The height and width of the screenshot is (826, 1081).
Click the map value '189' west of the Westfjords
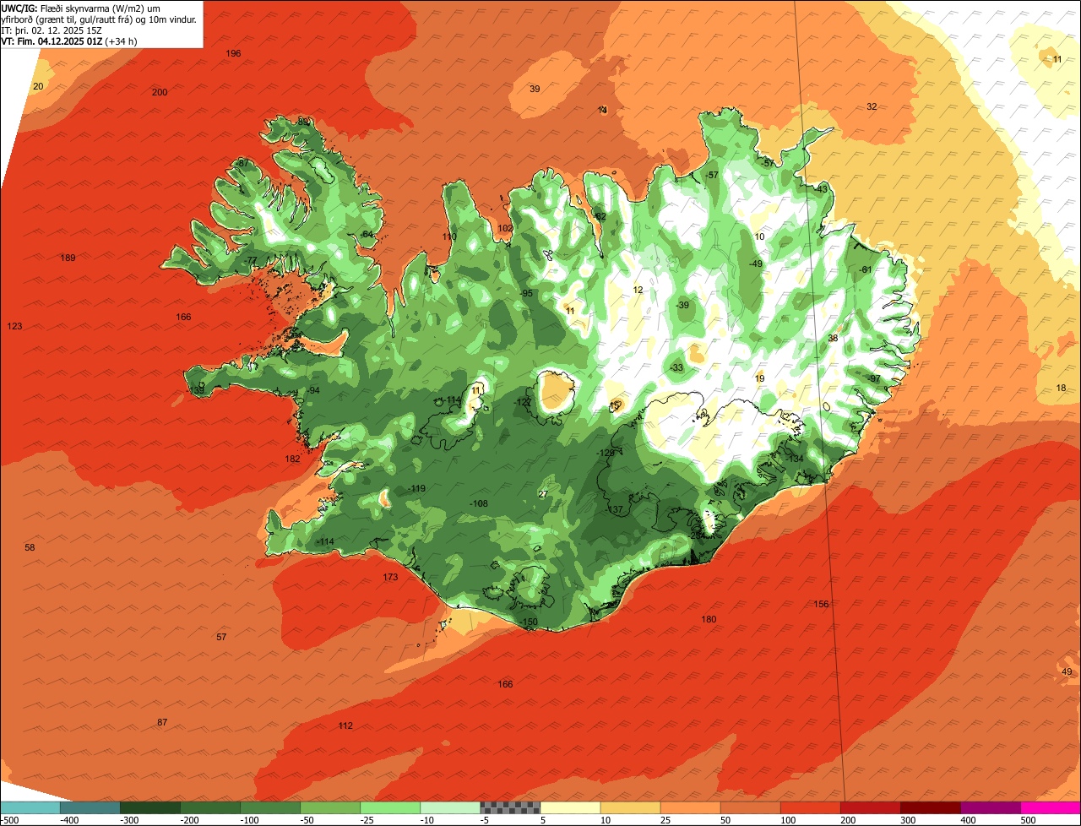(68, 258)
